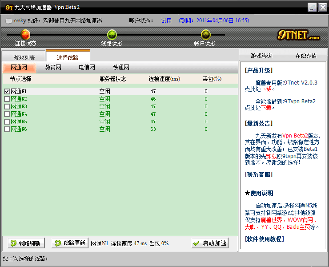Select the 铁通网 network tab
The image size is (329, 267).
(x=121, y=68)
